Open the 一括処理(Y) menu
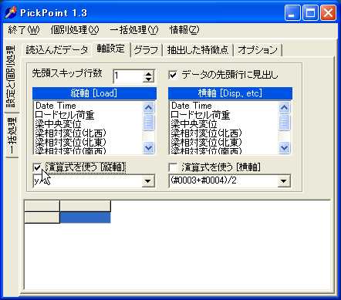 coord(134,30)
